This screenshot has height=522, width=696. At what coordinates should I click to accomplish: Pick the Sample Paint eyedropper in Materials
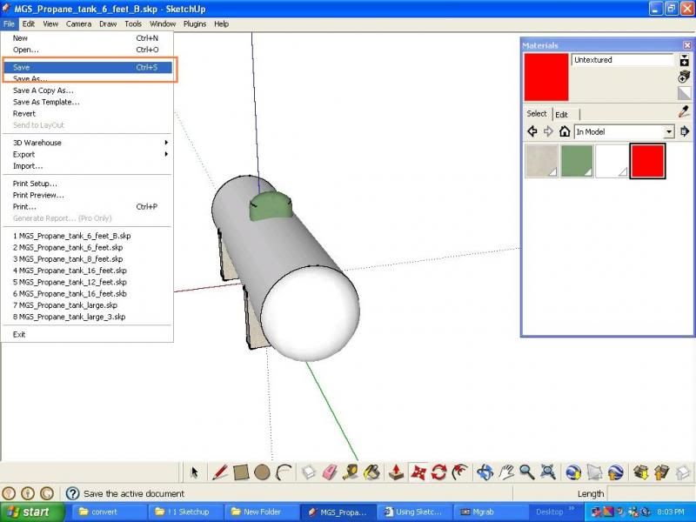coord(682,111)
